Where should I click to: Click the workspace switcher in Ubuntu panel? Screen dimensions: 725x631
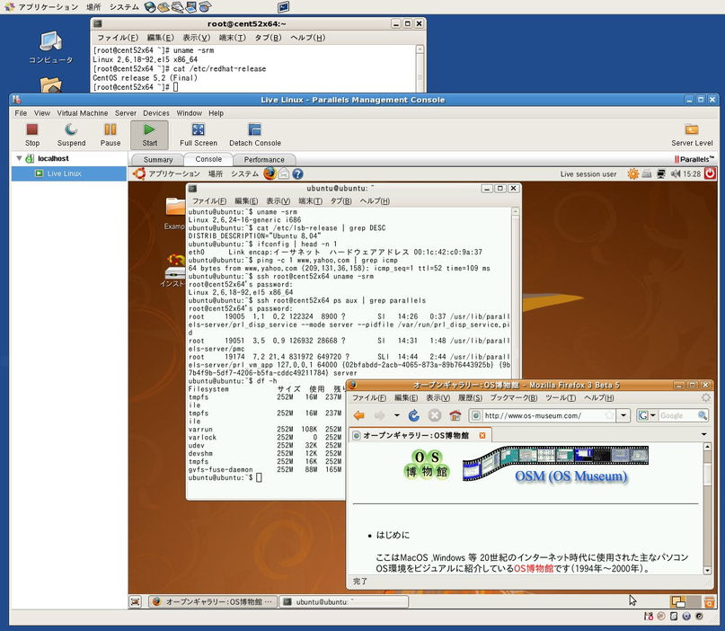[685, 601]
